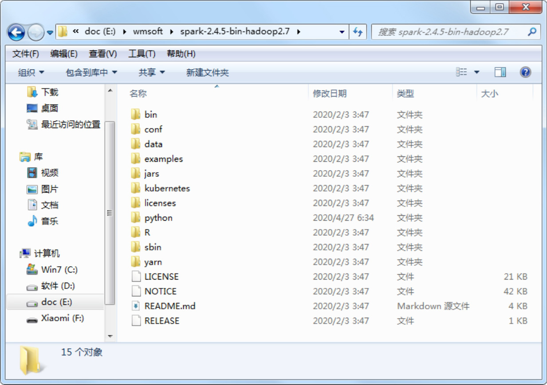
Task: Click the Markdown 源文件 type cell
Action: (433, 306)
